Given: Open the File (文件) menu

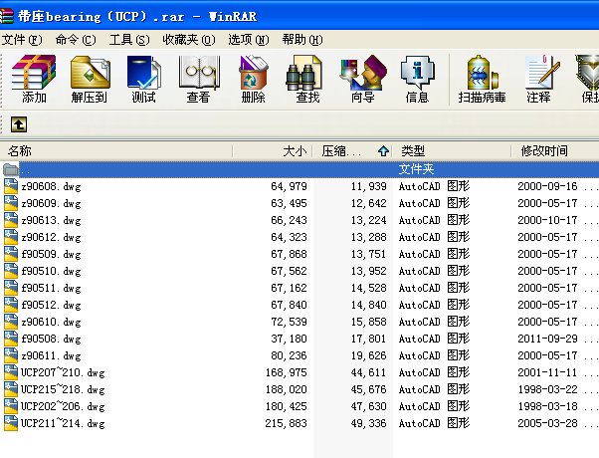Looking at the screenshot, I should [x=22, y=40].
